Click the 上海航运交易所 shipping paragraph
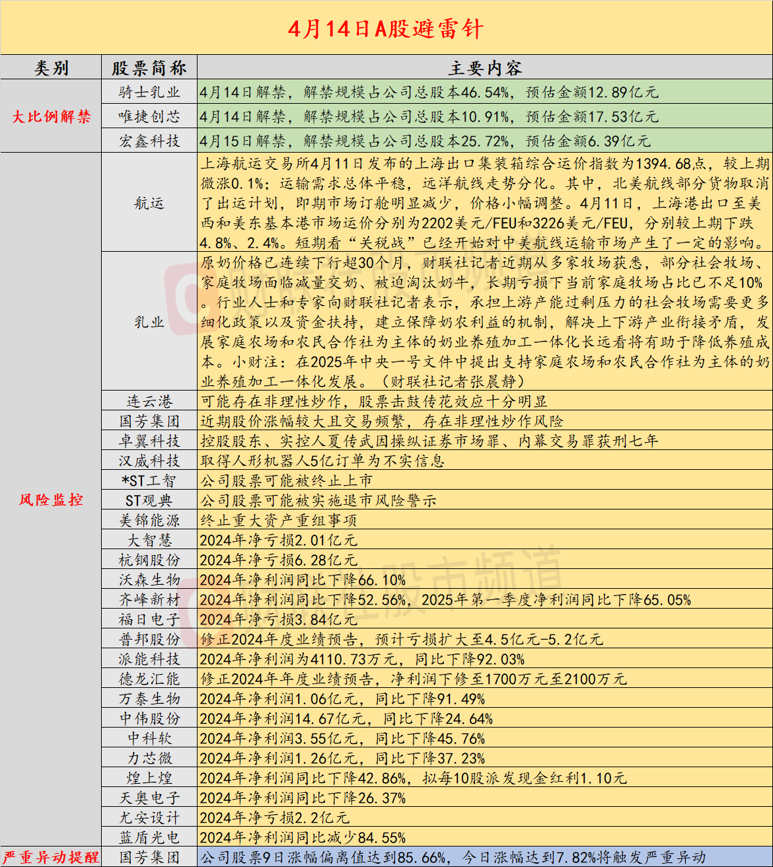Viewport: 773px width, 867px height. tap(485, 203)
